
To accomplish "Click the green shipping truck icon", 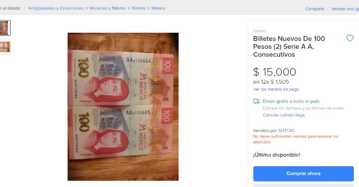I will coord(257,101).
